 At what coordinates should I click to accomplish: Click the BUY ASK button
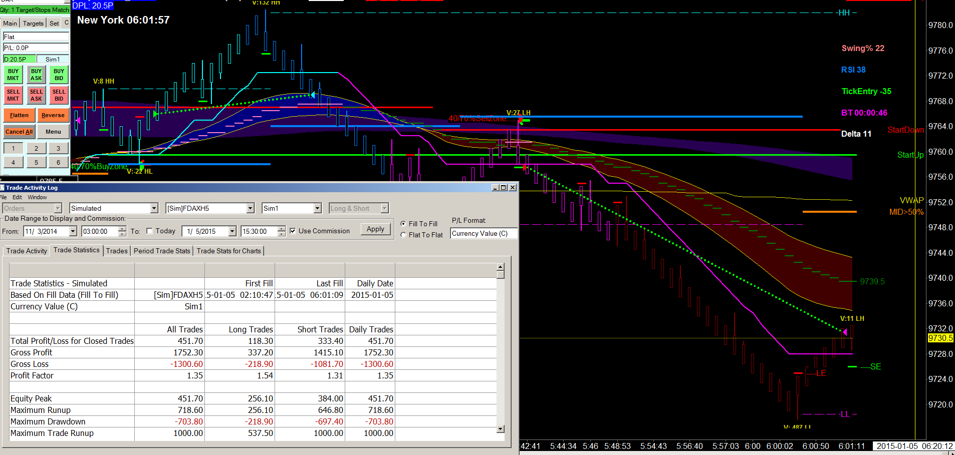[36, 75]
